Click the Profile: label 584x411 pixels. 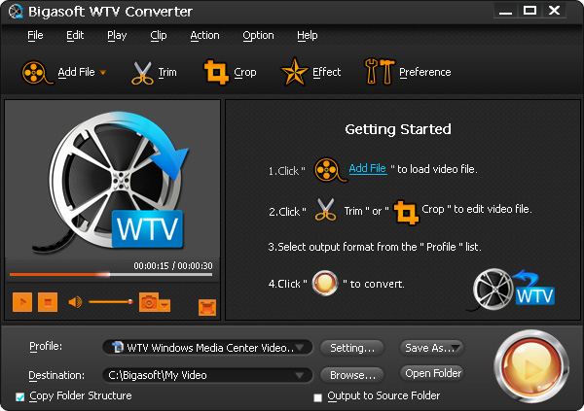point(46,346)
